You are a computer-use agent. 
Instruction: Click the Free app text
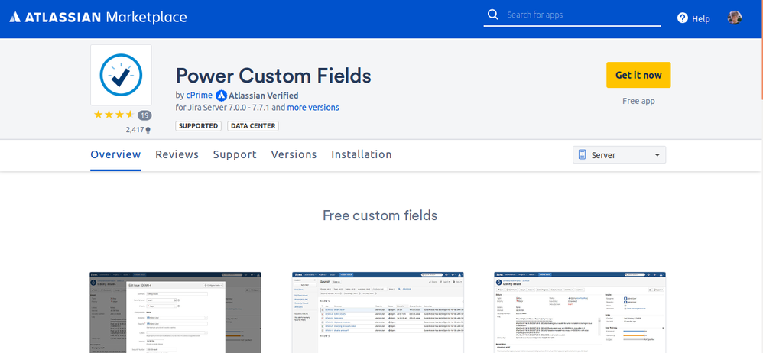[x=638, y=101]
